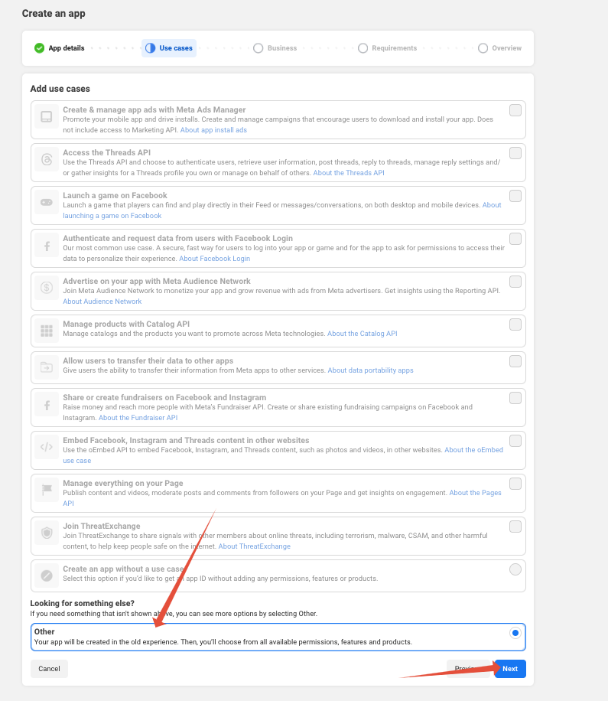Open About data portability apps link
Screen dimensions: 608x701
[370, 370]
